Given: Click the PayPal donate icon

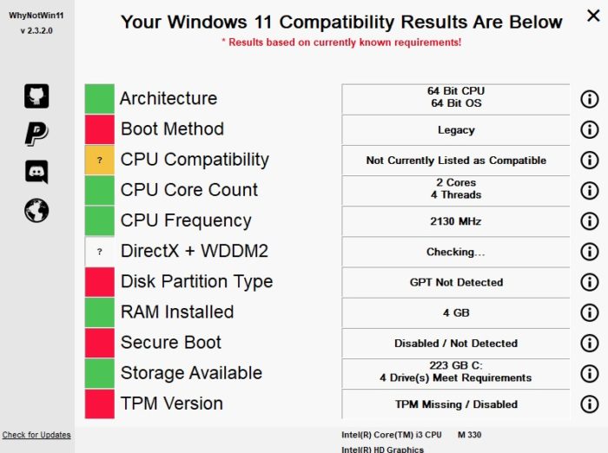Looking at the screenshot, I should pyautogui.click(x=36, y=134).
